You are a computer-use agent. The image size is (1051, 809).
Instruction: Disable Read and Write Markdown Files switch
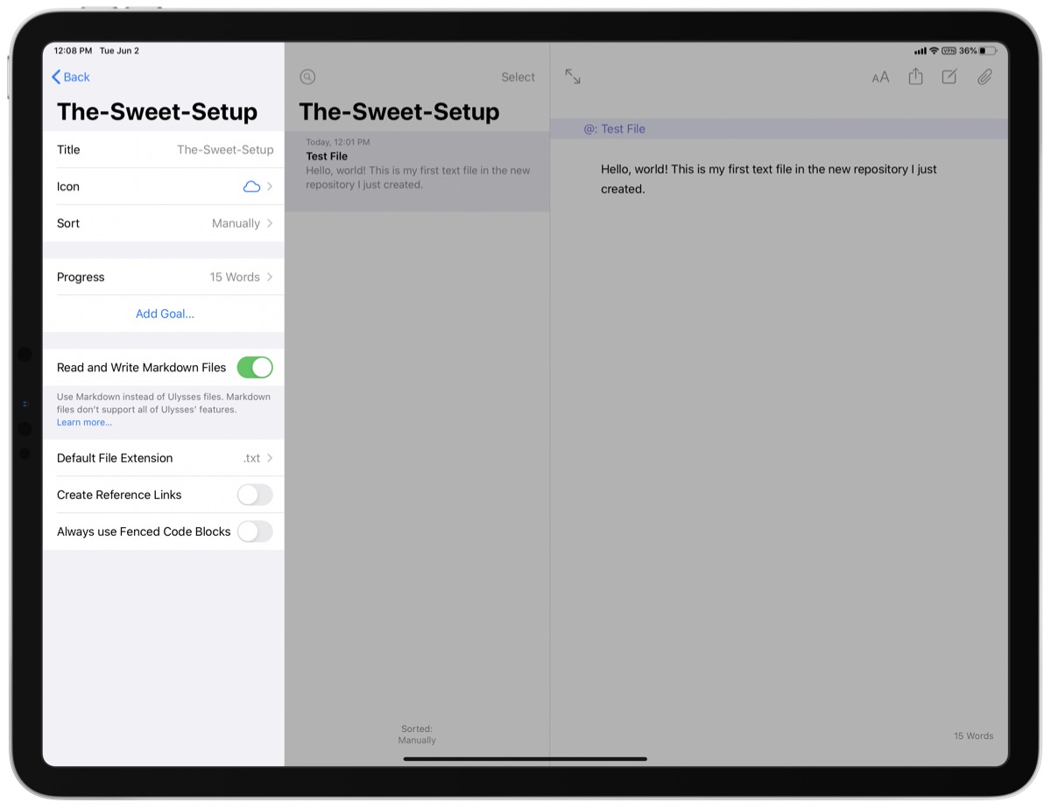click(x=255, y=368)
